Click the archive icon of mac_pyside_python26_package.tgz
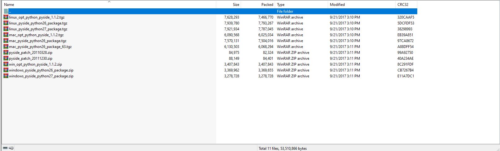The image size is (500, 151). [x=6, y=41]
